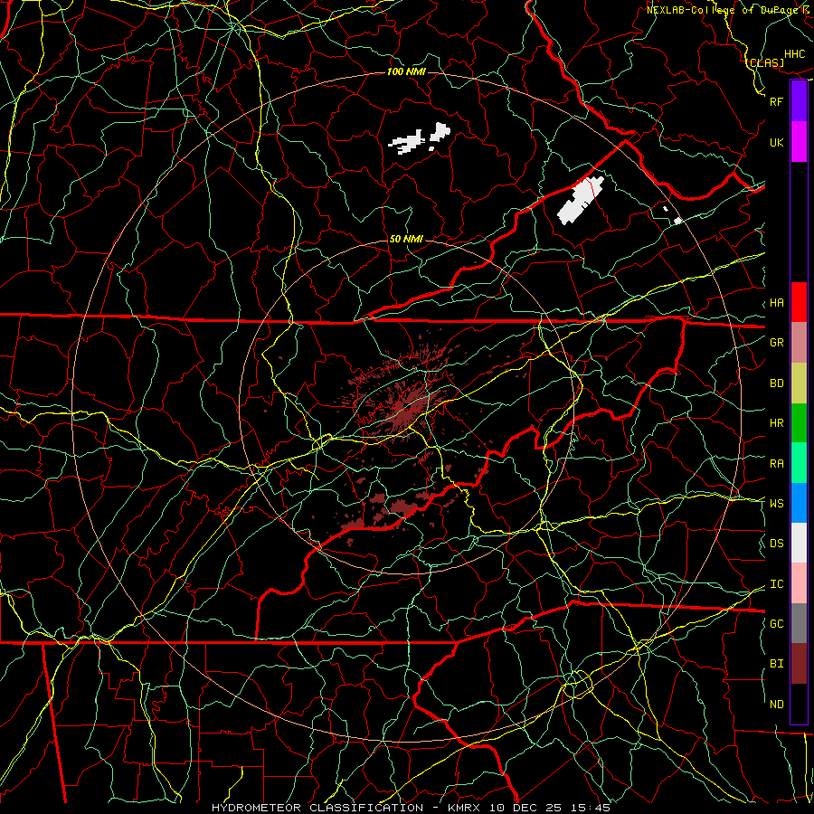
Task: Click the Hydrometeor Classification KMRX caption
Action: tap(411, 808)
